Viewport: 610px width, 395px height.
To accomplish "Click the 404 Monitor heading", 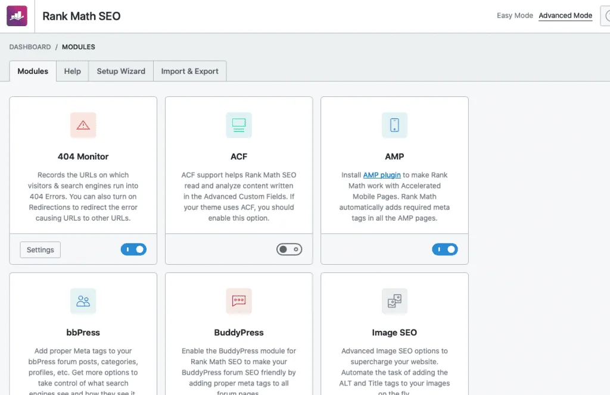I will click(x=83, y=156).
